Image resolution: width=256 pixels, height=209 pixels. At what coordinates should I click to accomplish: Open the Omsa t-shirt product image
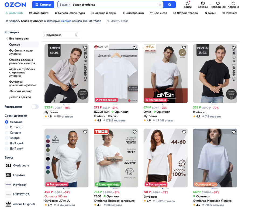[x=165, y=74]
